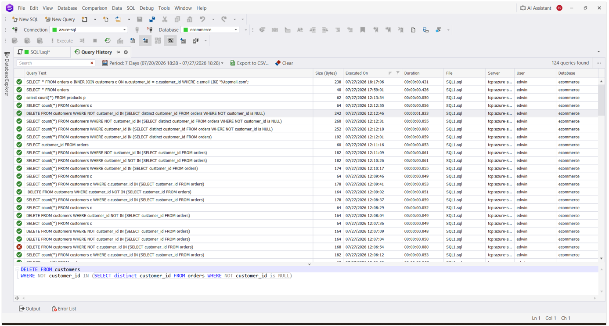
Task: Click the split view icon below SQL preview
Action: [17, 298]
